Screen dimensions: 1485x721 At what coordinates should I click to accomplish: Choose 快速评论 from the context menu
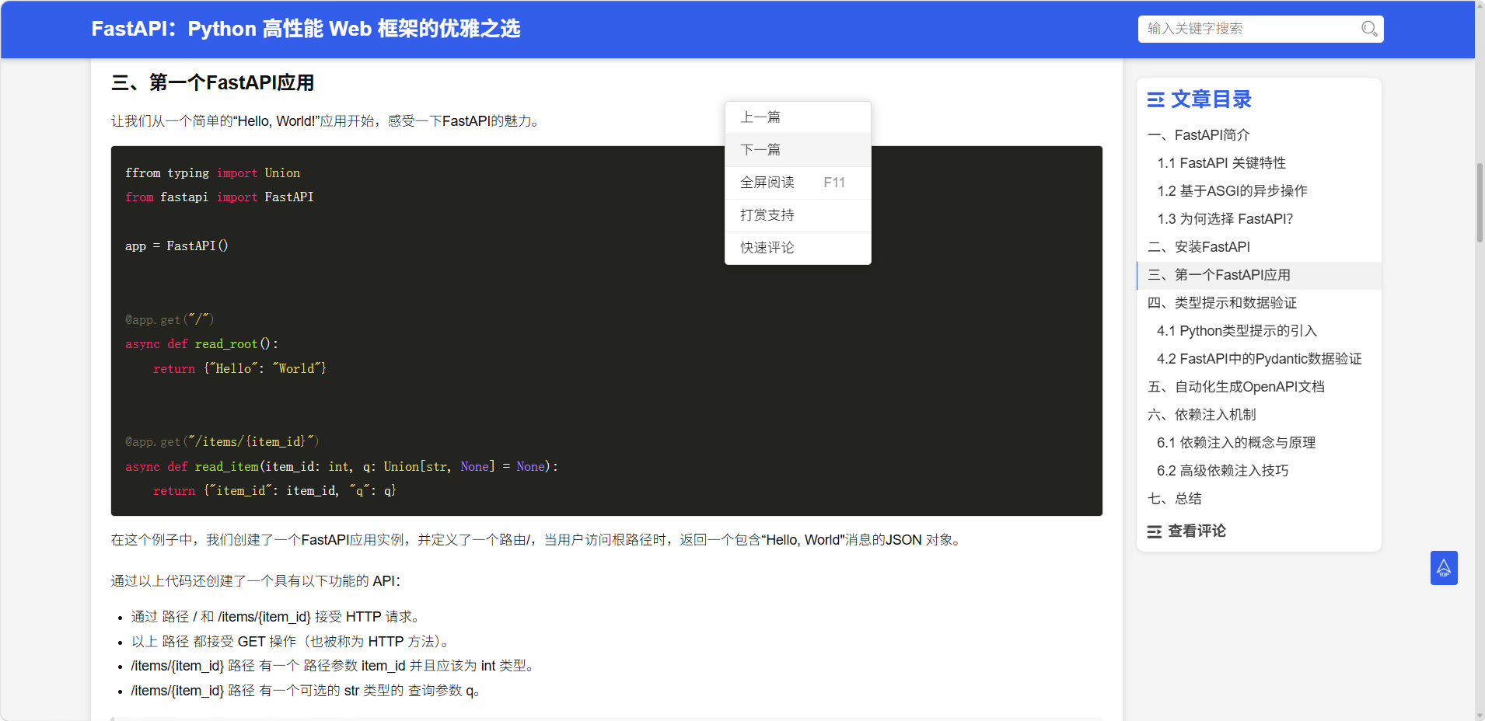(798, 248)
